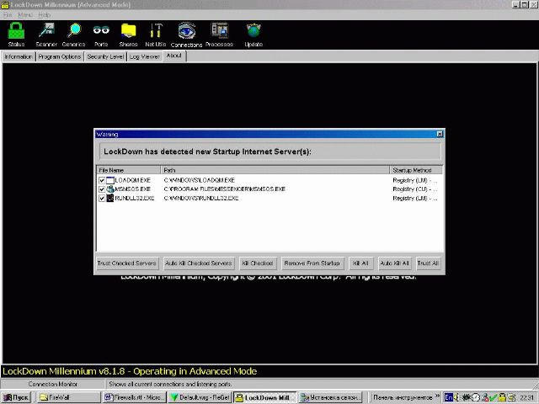The image size is (539, 404).
Task: Click the Trust All button
Action: pos(428,263)
